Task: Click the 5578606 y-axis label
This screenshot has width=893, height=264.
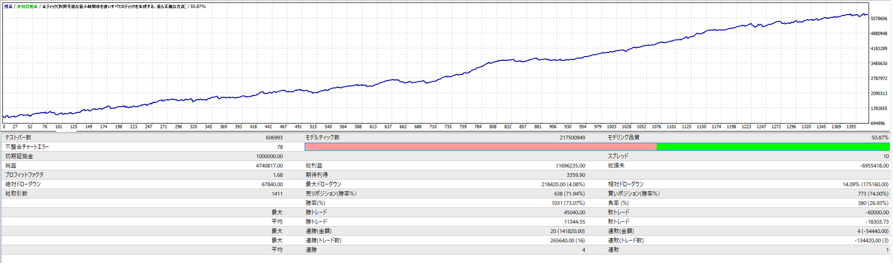Action: (879, 19)
